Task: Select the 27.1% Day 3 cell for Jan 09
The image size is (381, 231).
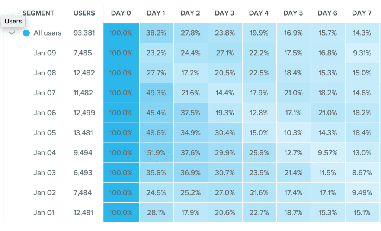Action: (x=225, y=53)
